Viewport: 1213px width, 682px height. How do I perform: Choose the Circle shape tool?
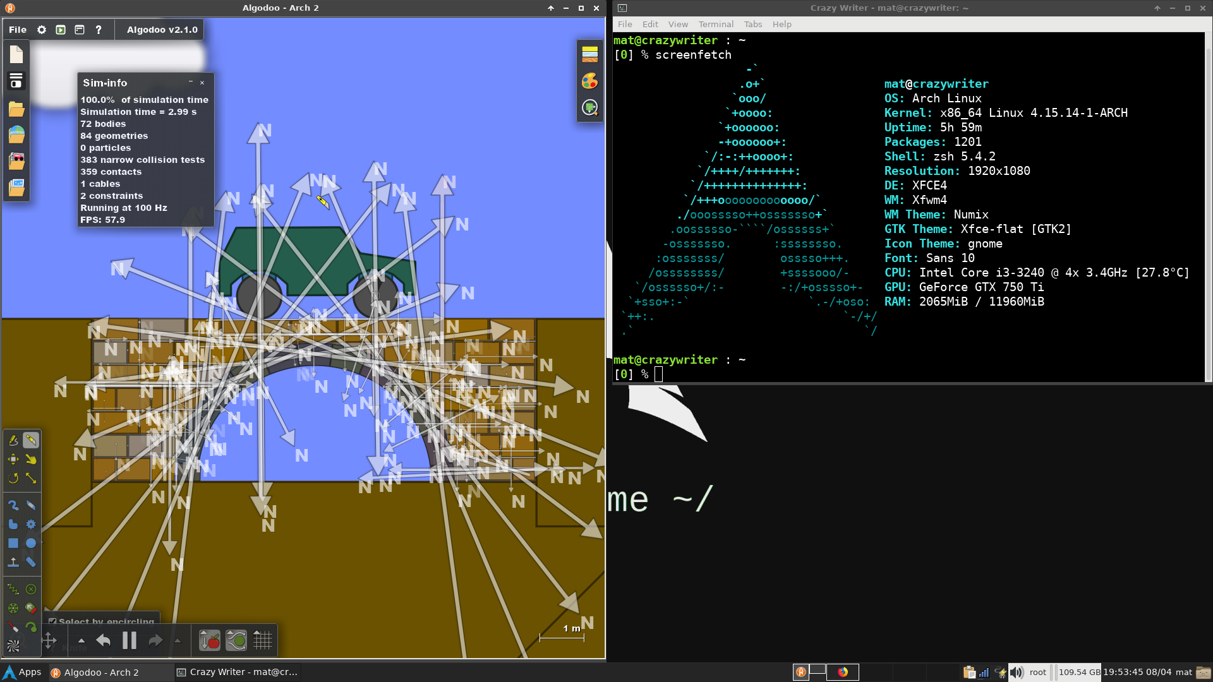(30, 543)
